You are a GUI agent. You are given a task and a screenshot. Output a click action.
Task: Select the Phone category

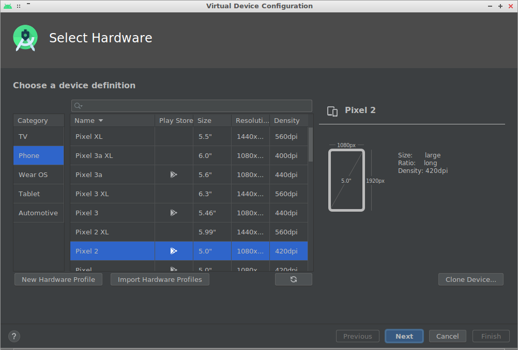pos(39,155)
